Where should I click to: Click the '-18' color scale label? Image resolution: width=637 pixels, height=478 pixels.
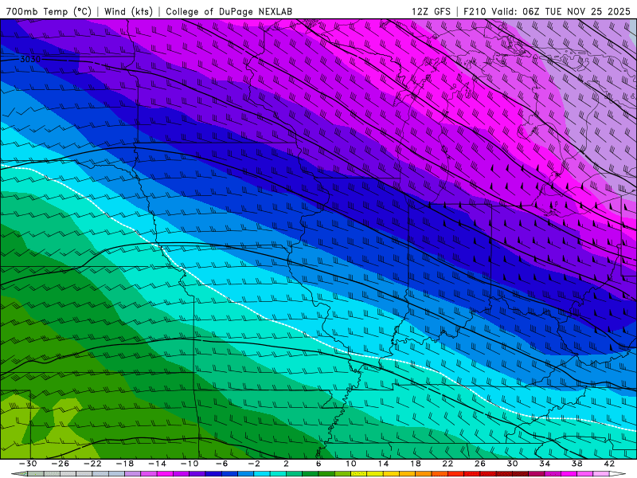click(x=125, y=464)
